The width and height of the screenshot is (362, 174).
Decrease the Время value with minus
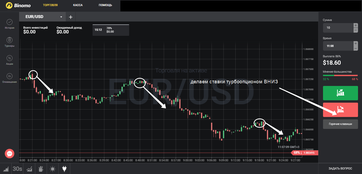pyautogui.click(x=355, y=48)
